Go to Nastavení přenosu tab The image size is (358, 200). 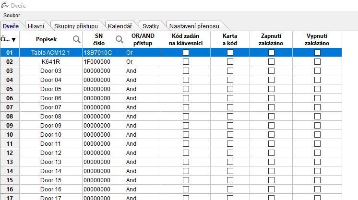click(194, 26)
